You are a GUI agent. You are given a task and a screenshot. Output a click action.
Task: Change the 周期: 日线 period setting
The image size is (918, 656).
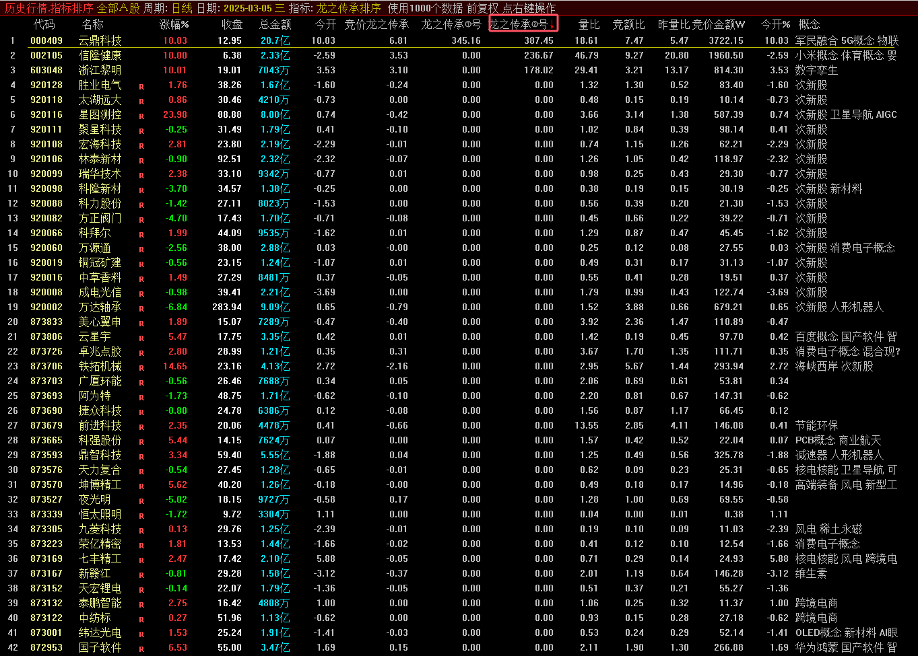168,8
